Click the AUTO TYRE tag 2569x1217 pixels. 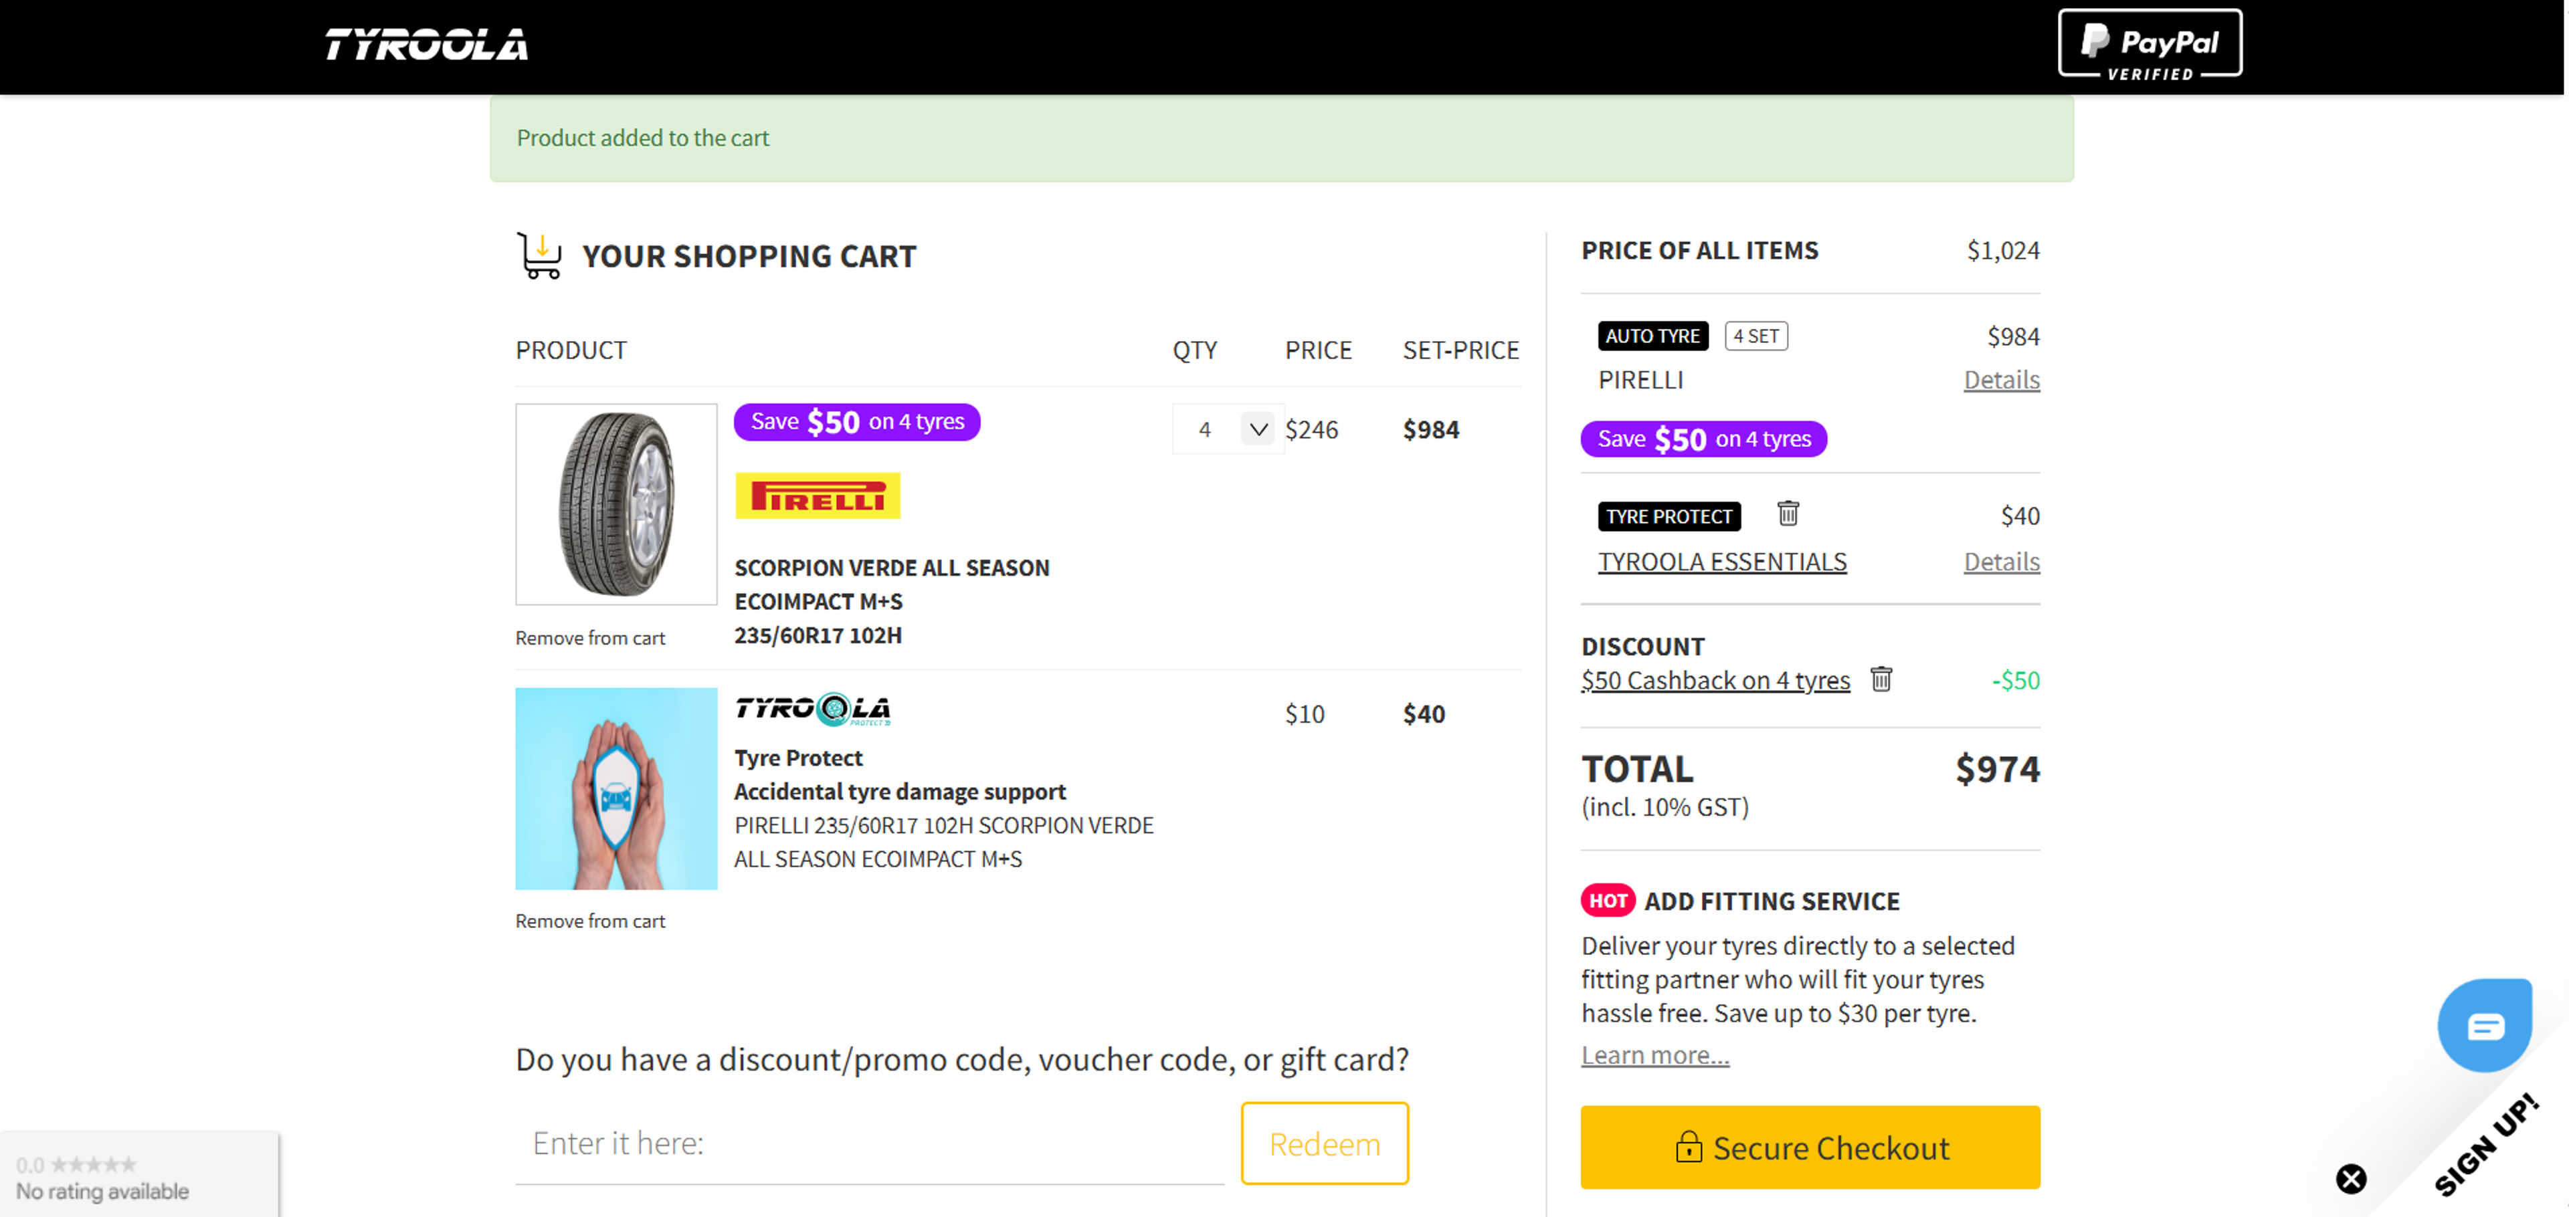point(1652,336)
